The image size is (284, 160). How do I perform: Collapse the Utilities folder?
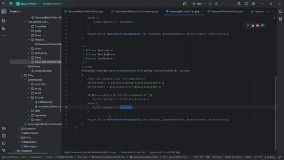(25, 66)
